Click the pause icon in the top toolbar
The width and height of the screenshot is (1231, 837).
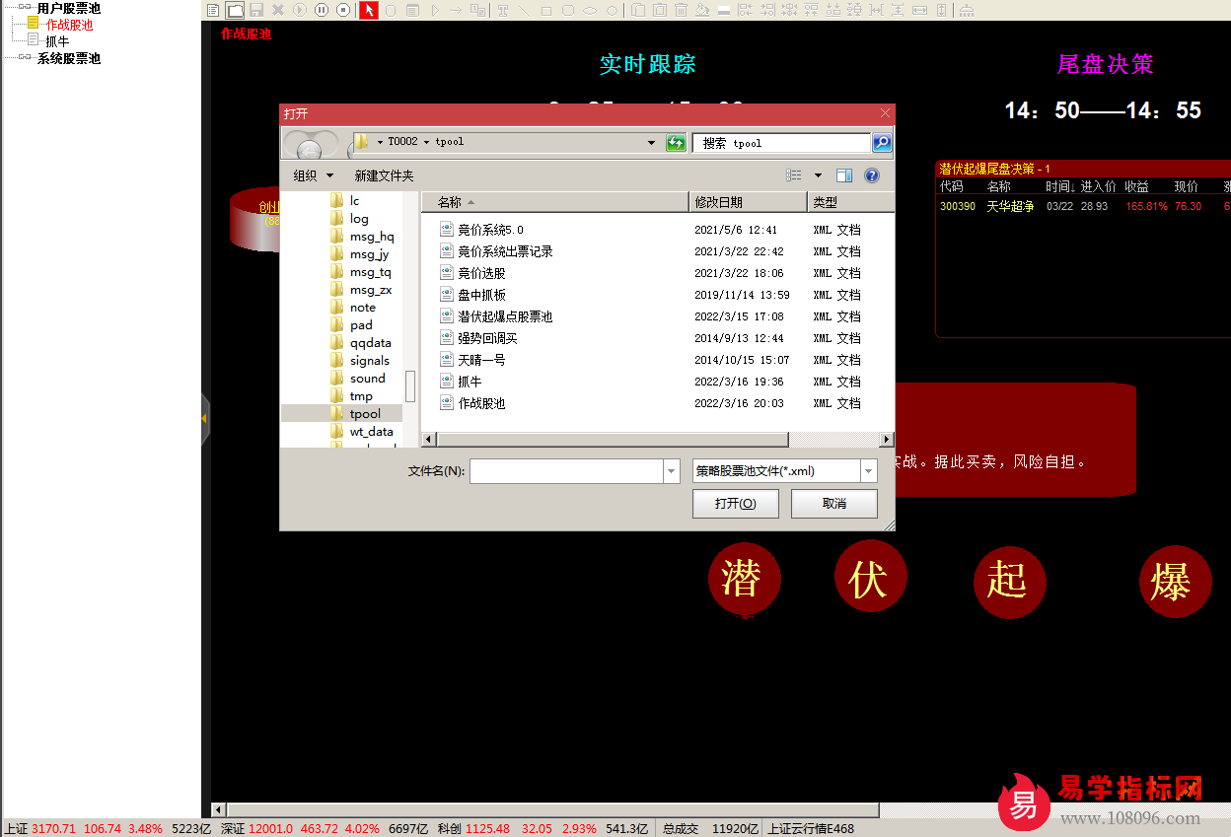click(322, 10)
